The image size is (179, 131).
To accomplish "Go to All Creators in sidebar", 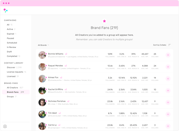I will click(13, 88).
